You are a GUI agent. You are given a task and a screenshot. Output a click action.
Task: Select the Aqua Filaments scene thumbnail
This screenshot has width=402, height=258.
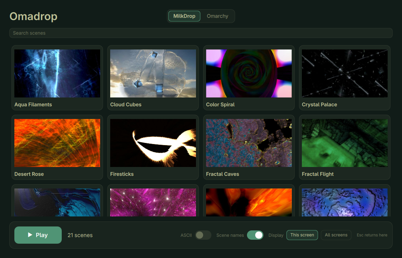pos(57,73)
